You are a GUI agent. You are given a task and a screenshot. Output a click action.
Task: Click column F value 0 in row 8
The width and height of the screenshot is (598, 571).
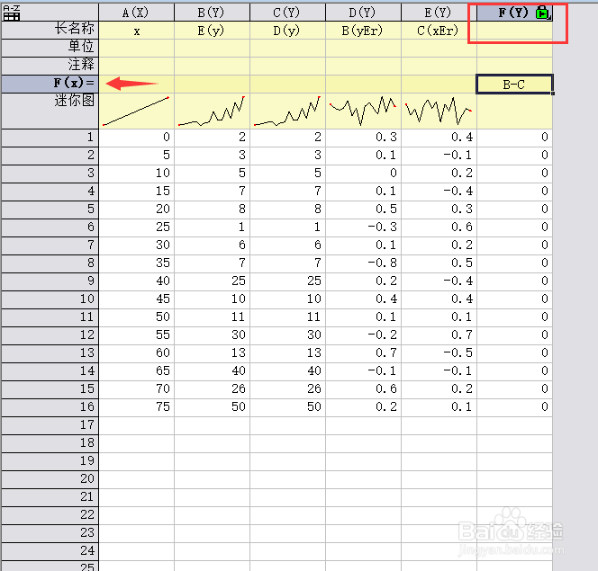click(514, 263)
